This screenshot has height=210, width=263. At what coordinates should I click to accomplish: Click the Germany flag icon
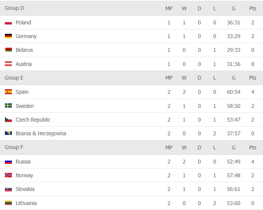click(8, 36)
